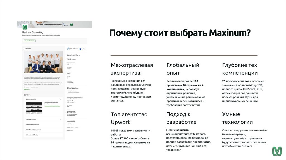286x160 pixels.
Task: Open the Read more link in Overview
Action: 26,89
